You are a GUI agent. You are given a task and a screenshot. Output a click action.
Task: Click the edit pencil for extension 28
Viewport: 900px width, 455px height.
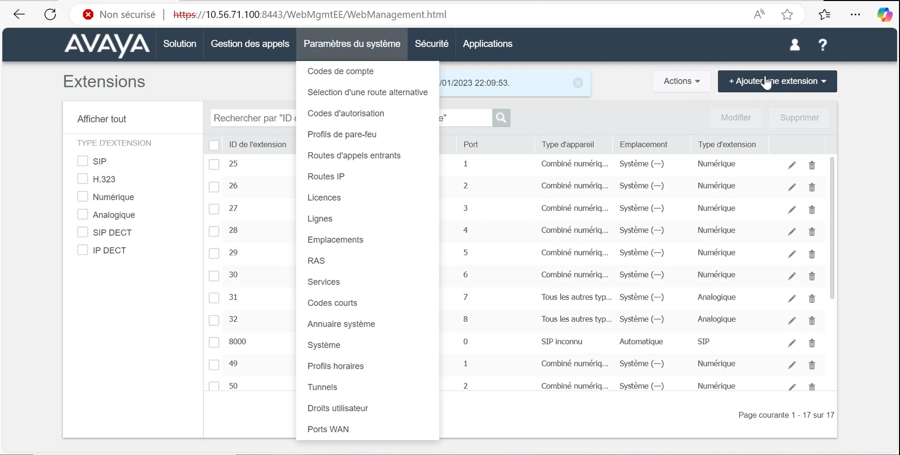(792, 231)
